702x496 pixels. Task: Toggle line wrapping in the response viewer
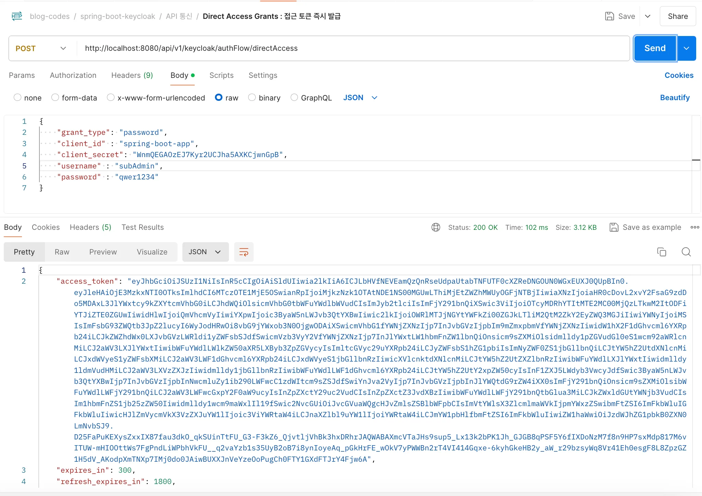(243, 252)
